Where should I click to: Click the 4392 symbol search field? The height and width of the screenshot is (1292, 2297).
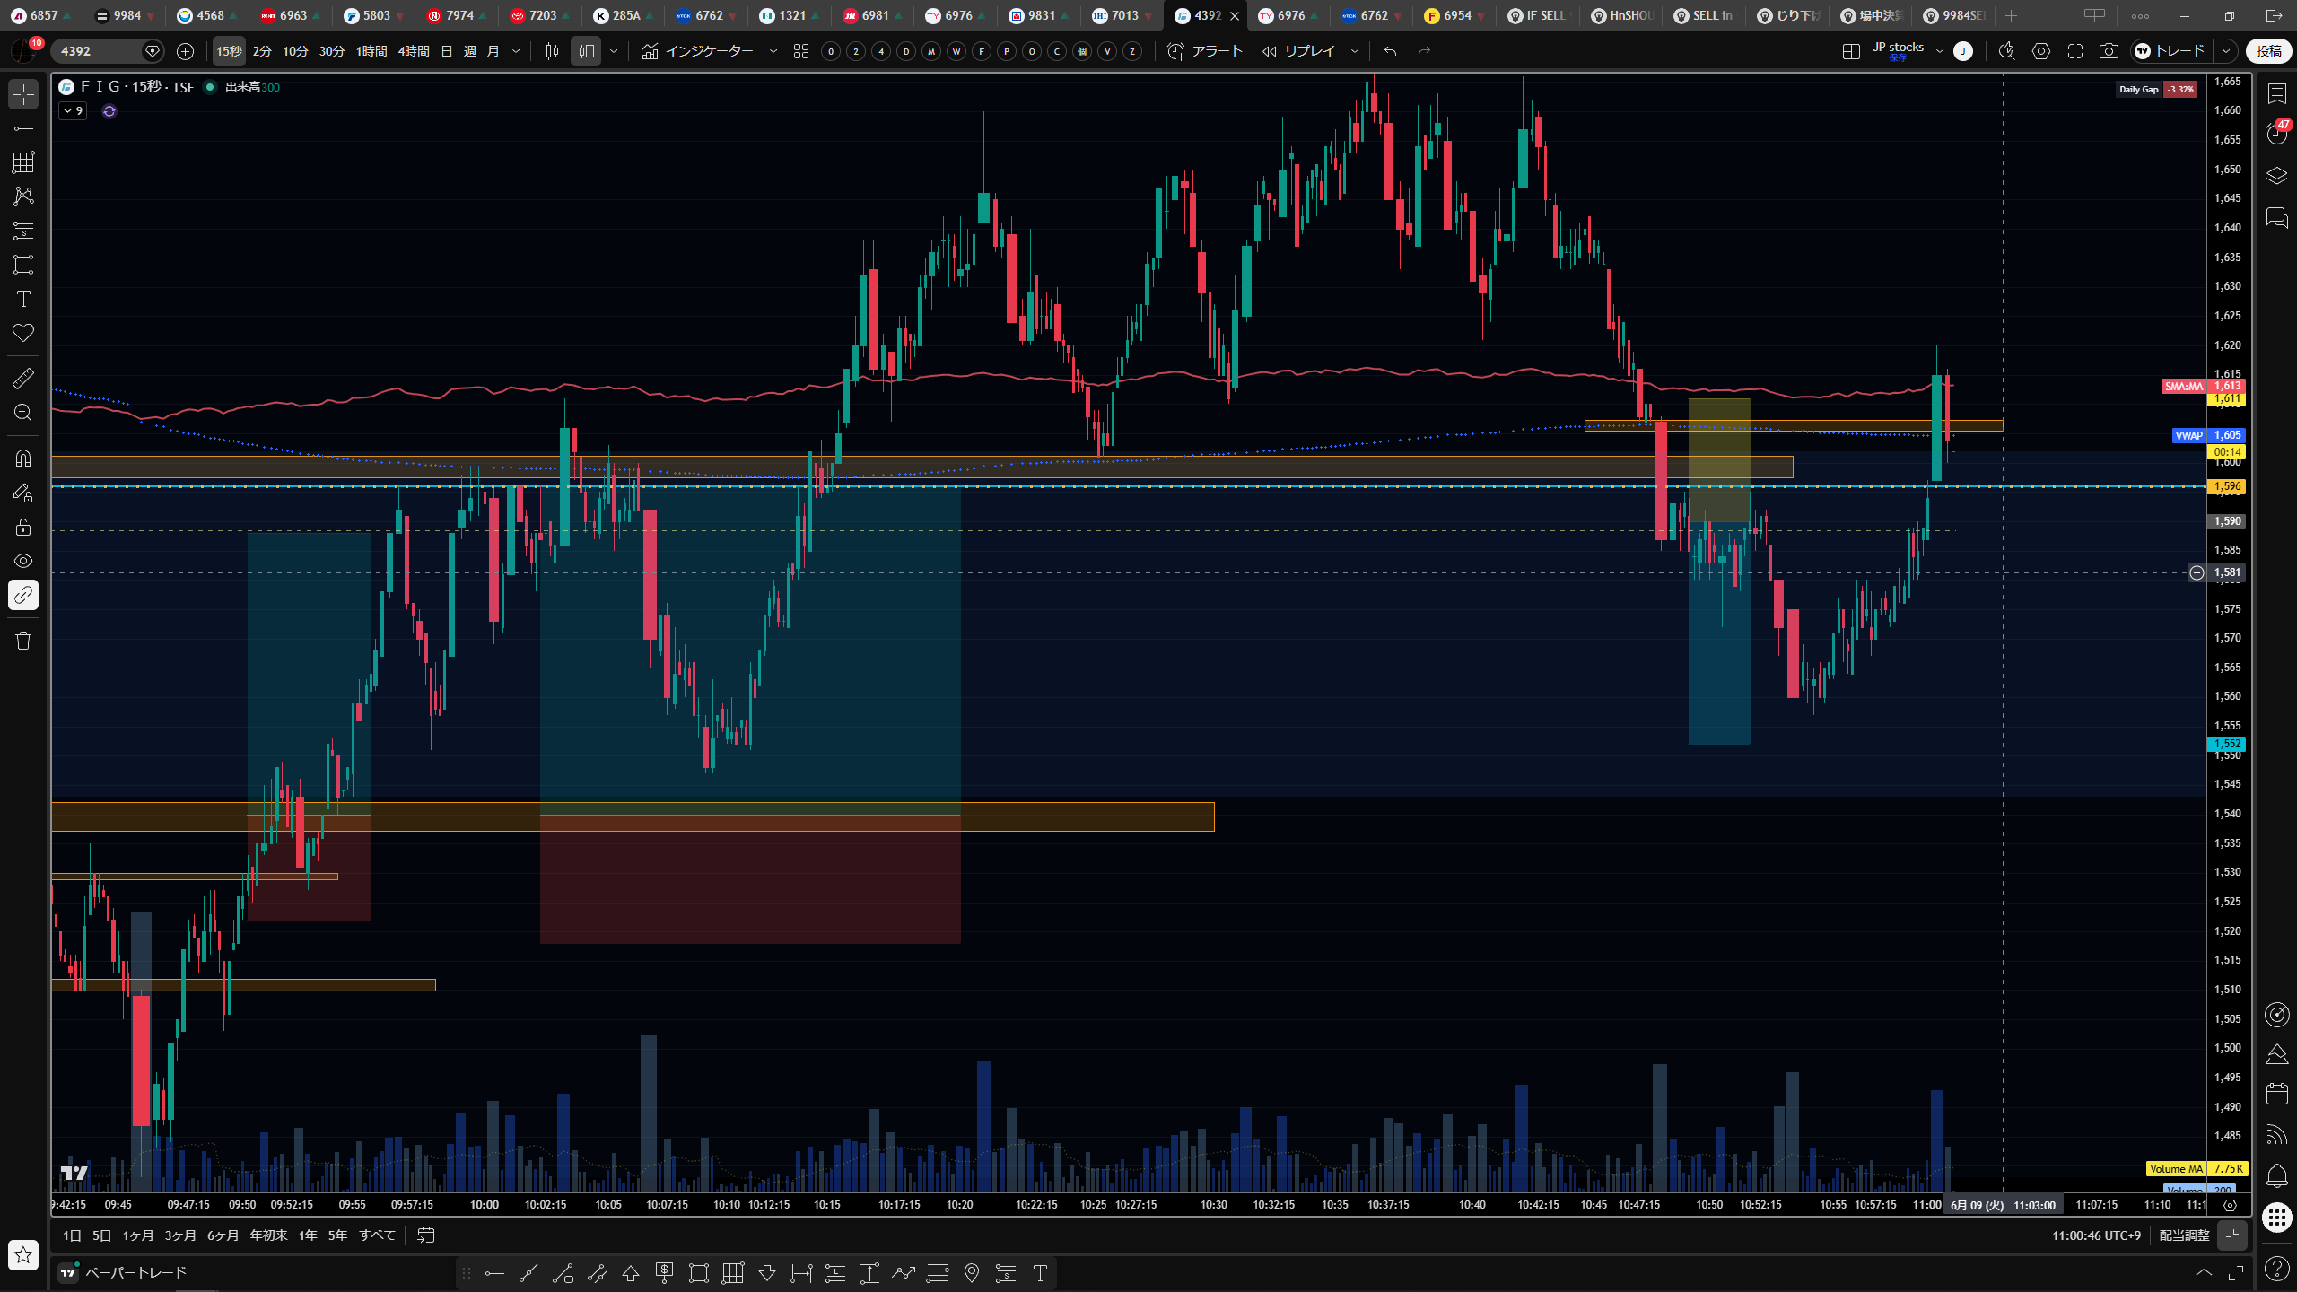tap(99, 51)
